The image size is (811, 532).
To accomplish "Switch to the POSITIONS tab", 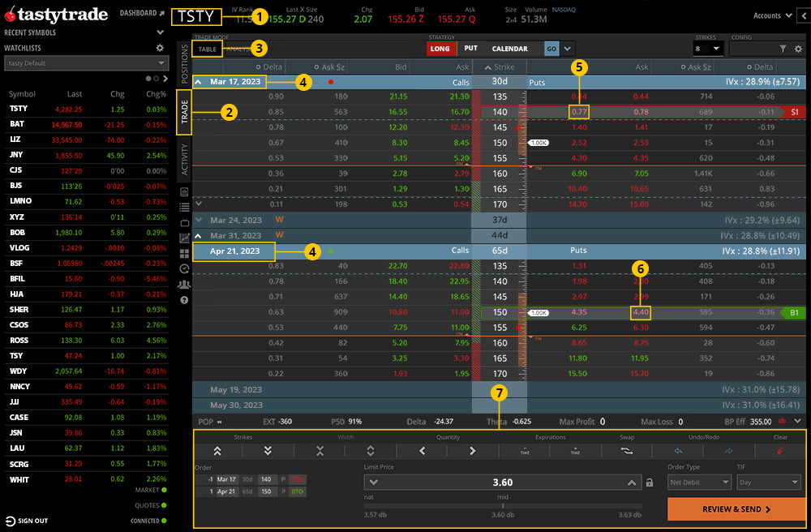I will pyautogui.click(x=184, y=64).
